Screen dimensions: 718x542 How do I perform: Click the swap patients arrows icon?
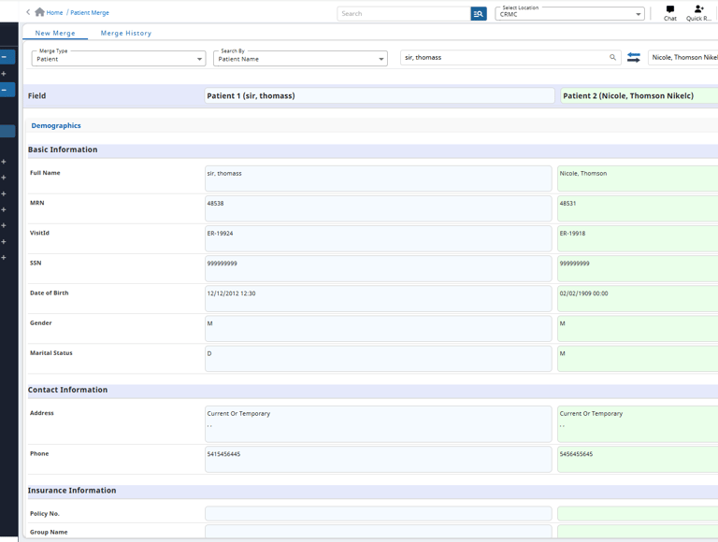(634, 58)
